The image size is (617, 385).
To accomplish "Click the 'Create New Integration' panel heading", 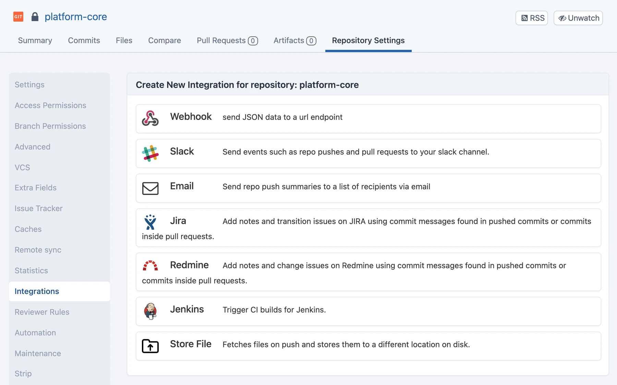I will [x=247, y=85].
